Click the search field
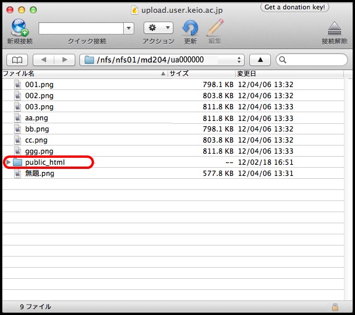The height and width of the screenshot is (315, 355). click(x=316, y=60)
